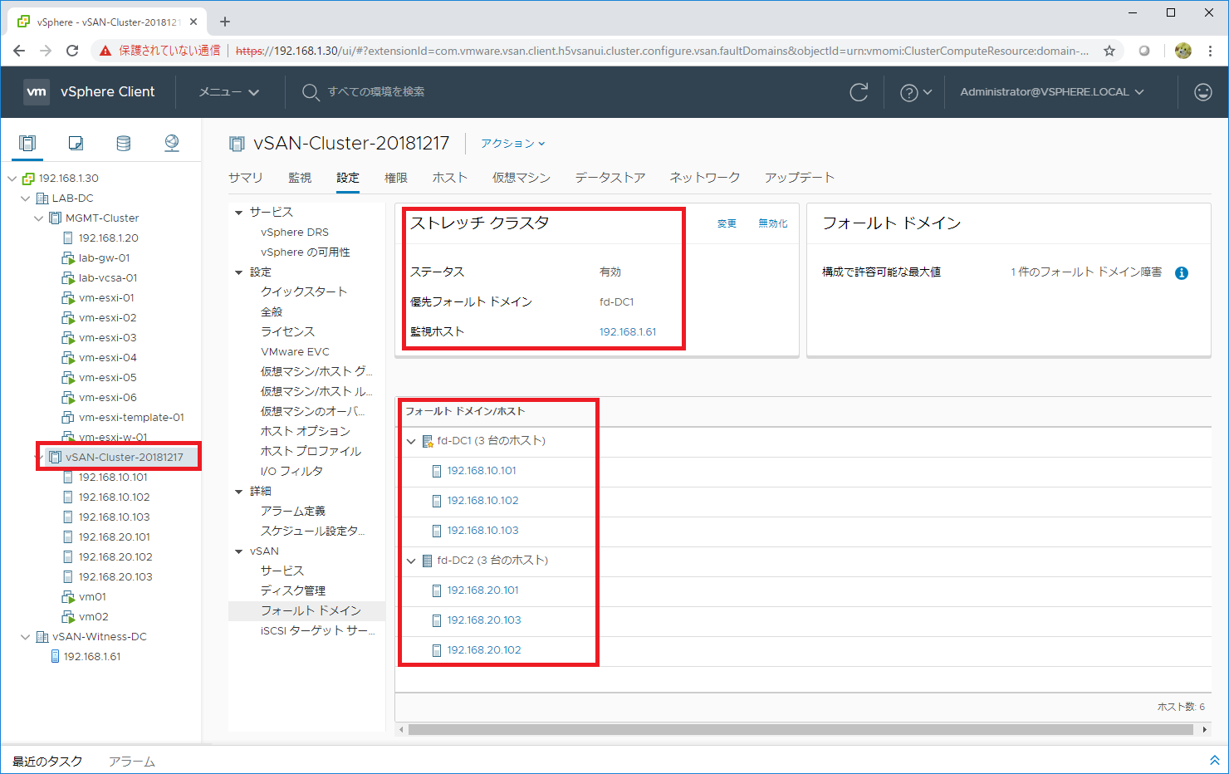Open the Networking inventory view icon
This screenshot has width=1229, height=774.
coord(172,143)
